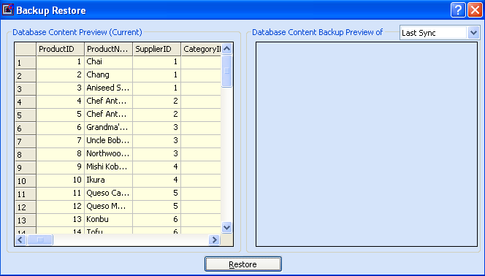
Task: Click the ProductID cell with value 6
Action: (x=61, y=128)
